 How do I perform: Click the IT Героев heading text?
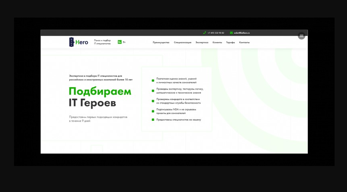92,103
